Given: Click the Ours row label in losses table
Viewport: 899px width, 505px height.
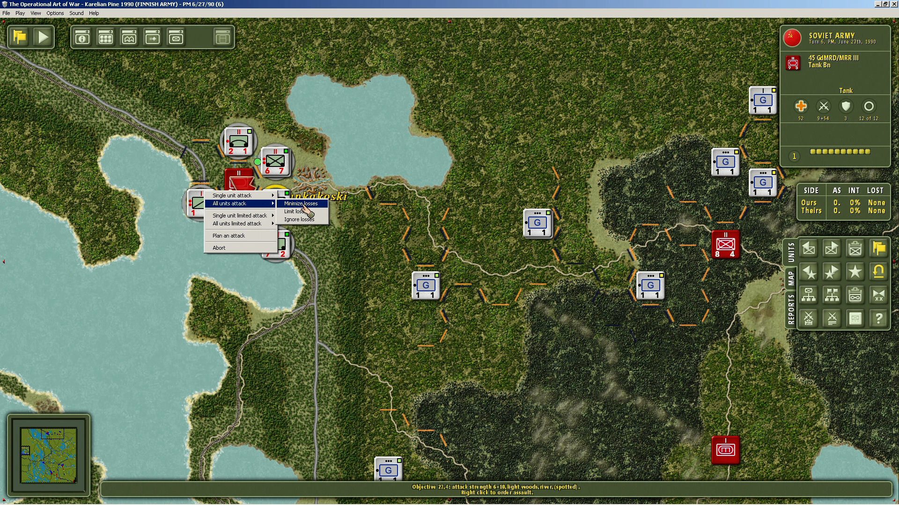Looking at the screenshot, I should point(809,203).
